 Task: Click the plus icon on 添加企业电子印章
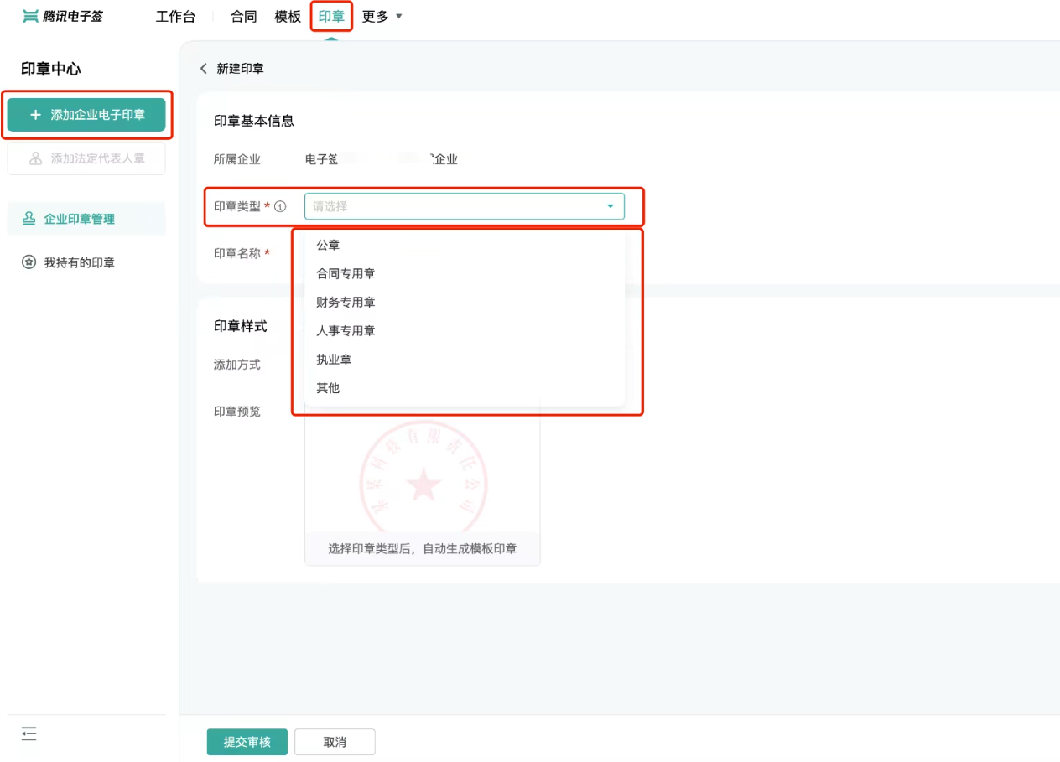[x=35, y=115]
